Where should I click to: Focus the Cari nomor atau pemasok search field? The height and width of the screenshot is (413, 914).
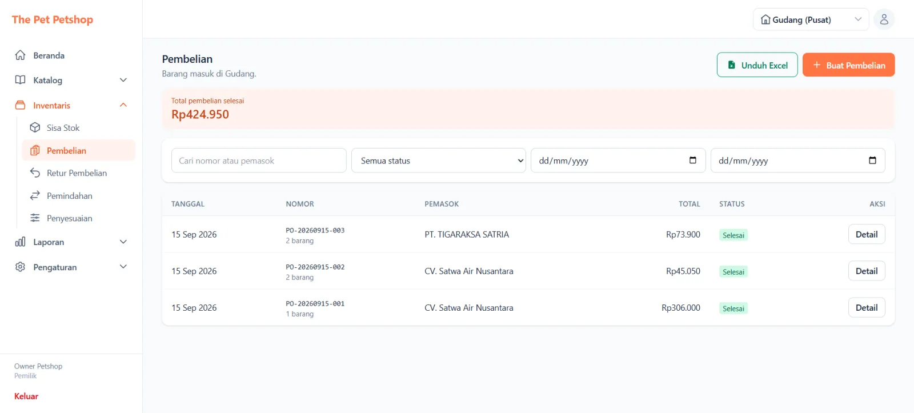(259, 161)
